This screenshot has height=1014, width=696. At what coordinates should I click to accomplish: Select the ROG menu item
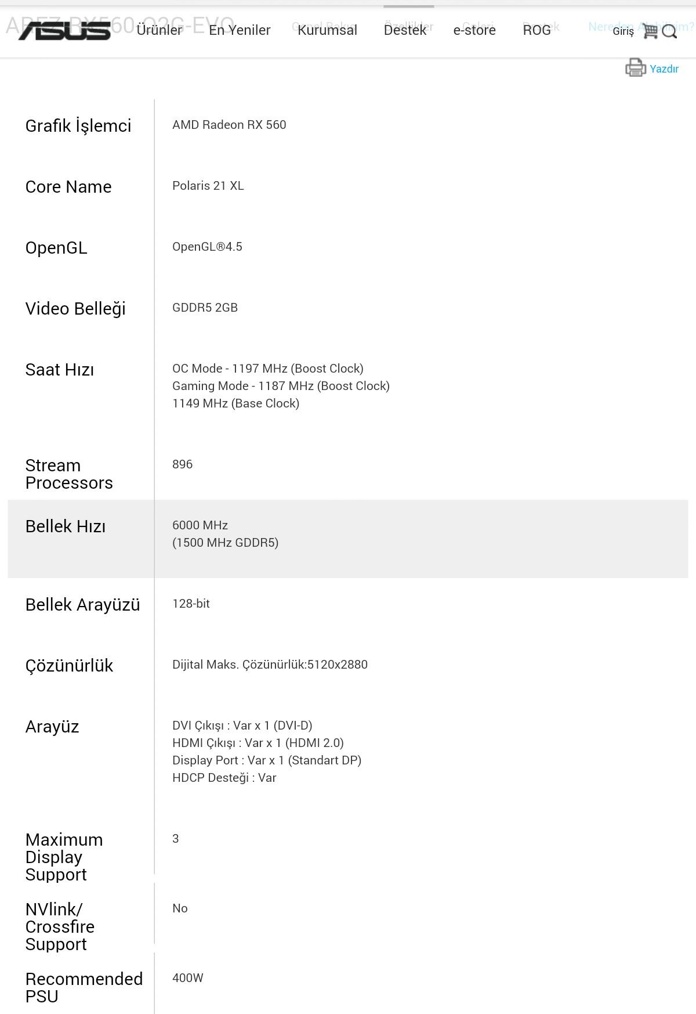536,30
